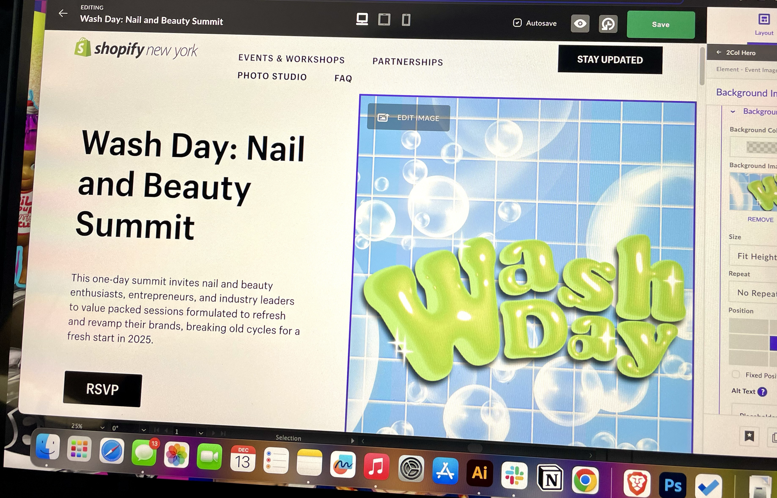Toggle the Autosave checkbox
The image size is (777, 498).
517,23
